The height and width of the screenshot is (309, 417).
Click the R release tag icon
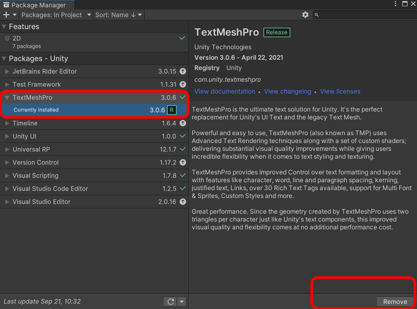[x=172, y=110]
